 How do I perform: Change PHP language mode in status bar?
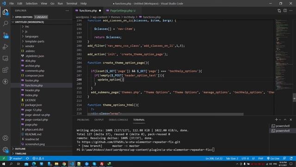tap(261, 158)
